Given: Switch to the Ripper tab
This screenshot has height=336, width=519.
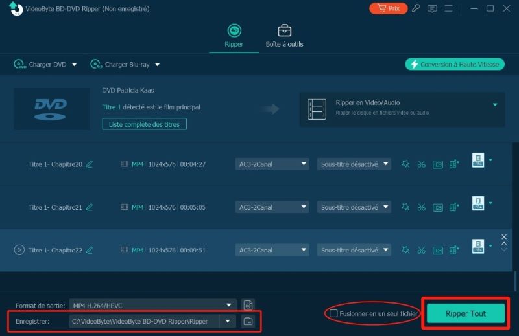Looking at the screenshot, I should pos(234,36).
